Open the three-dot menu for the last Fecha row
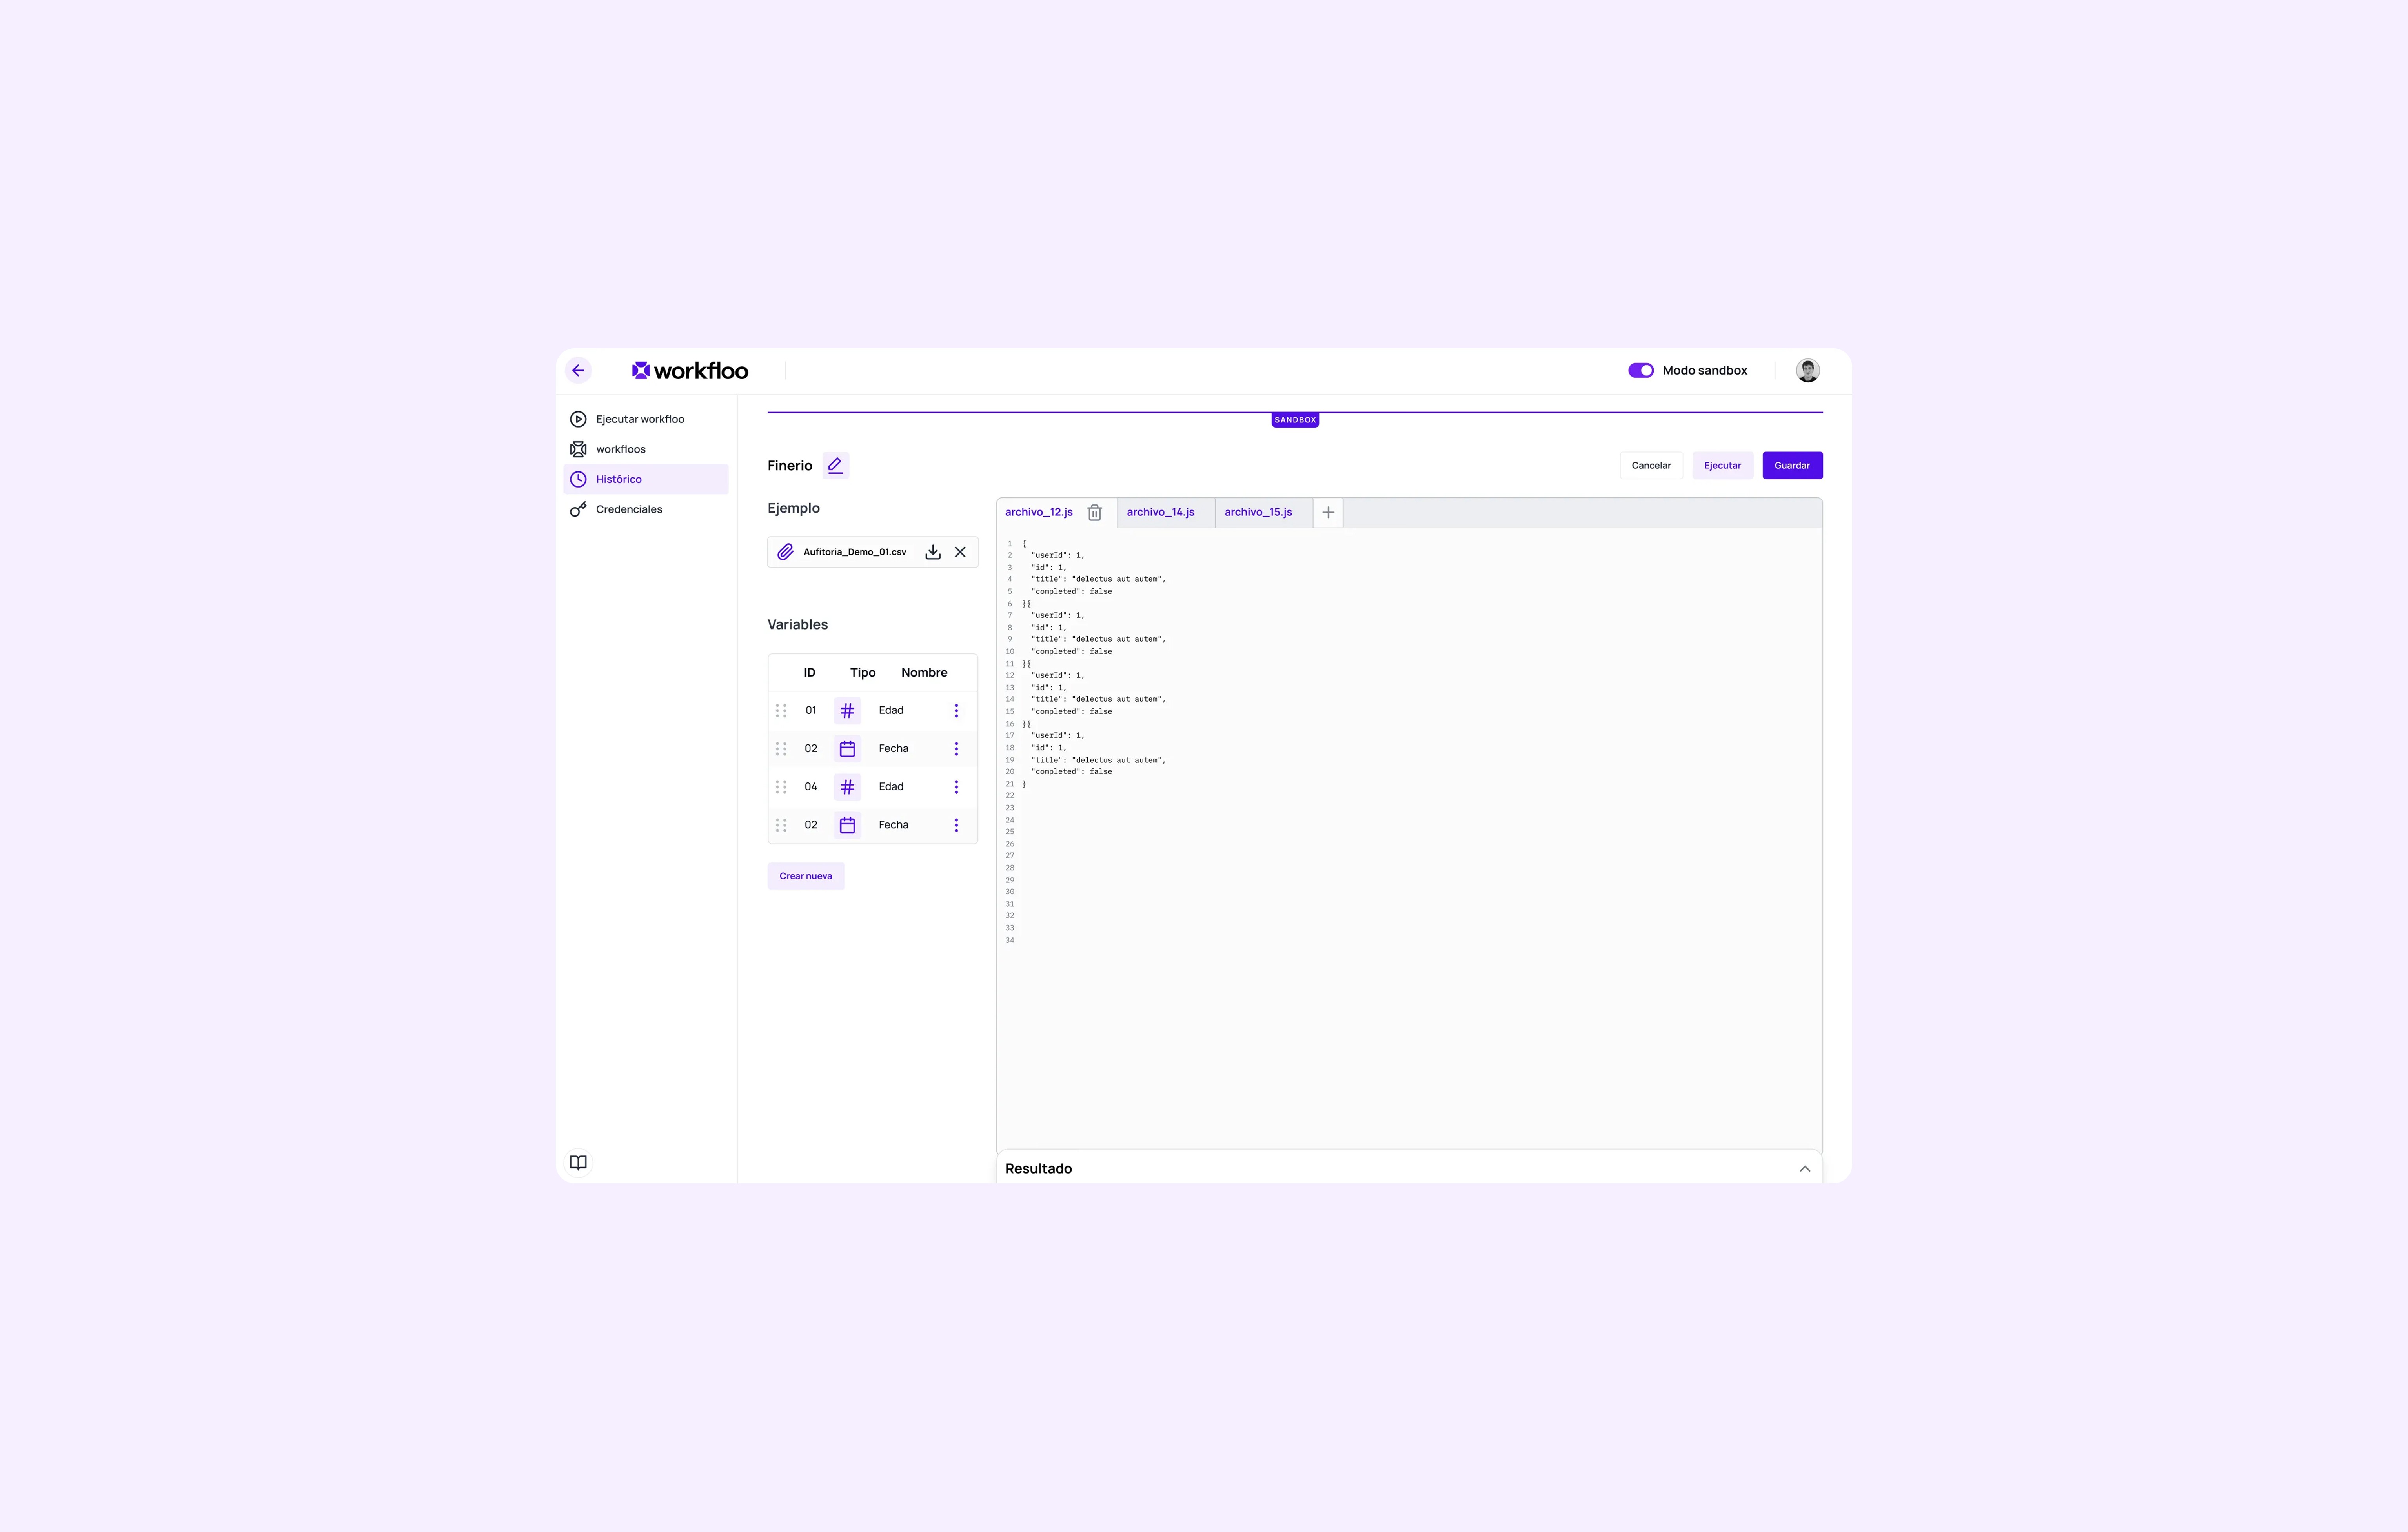The image size is (2408, 1532). tap(956, 825)
